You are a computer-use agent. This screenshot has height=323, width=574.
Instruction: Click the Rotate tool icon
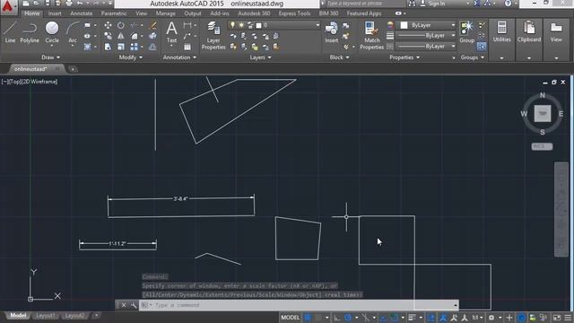(121, 25)
